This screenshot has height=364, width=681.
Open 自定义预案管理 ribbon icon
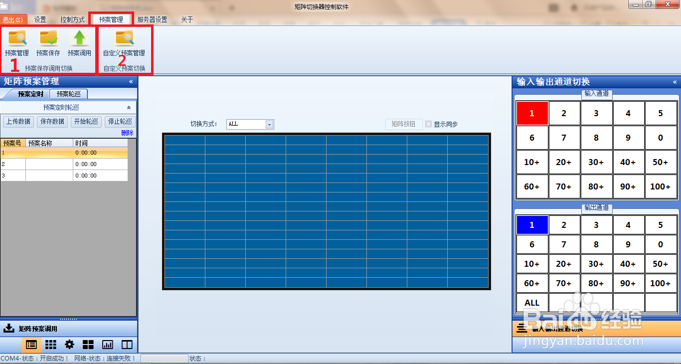124,38
